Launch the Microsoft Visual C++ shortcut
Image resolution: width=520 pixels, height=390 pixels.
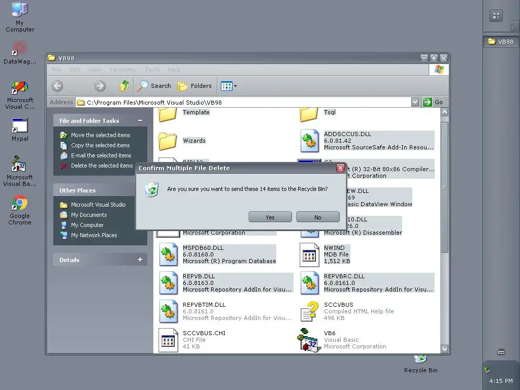point(20,95)
